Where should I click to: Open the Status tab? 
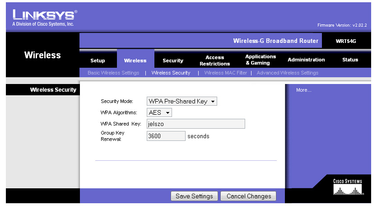click(350, 60)
